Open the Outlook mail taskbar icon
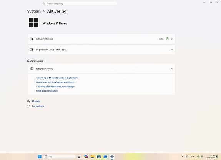 (105, 157)
